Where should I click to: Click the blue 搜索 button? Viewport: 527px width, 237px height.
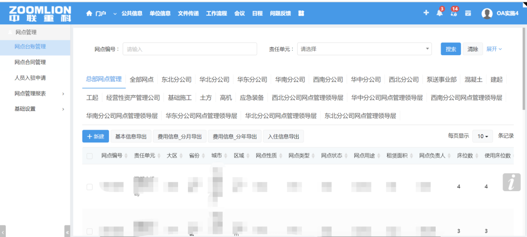point(450,49)
